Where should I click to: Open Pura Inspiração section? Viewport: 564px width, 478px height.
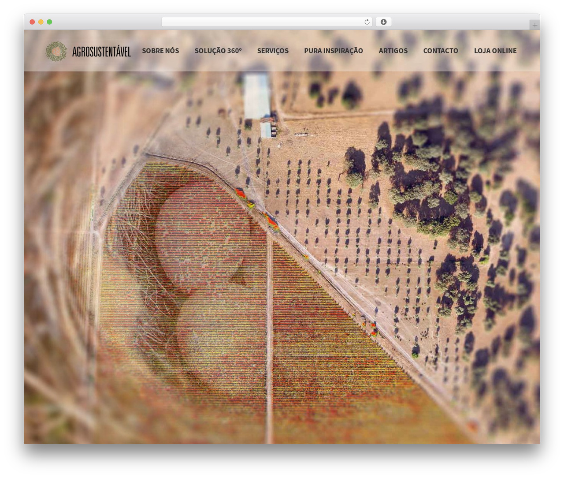(x=334, y=51)
